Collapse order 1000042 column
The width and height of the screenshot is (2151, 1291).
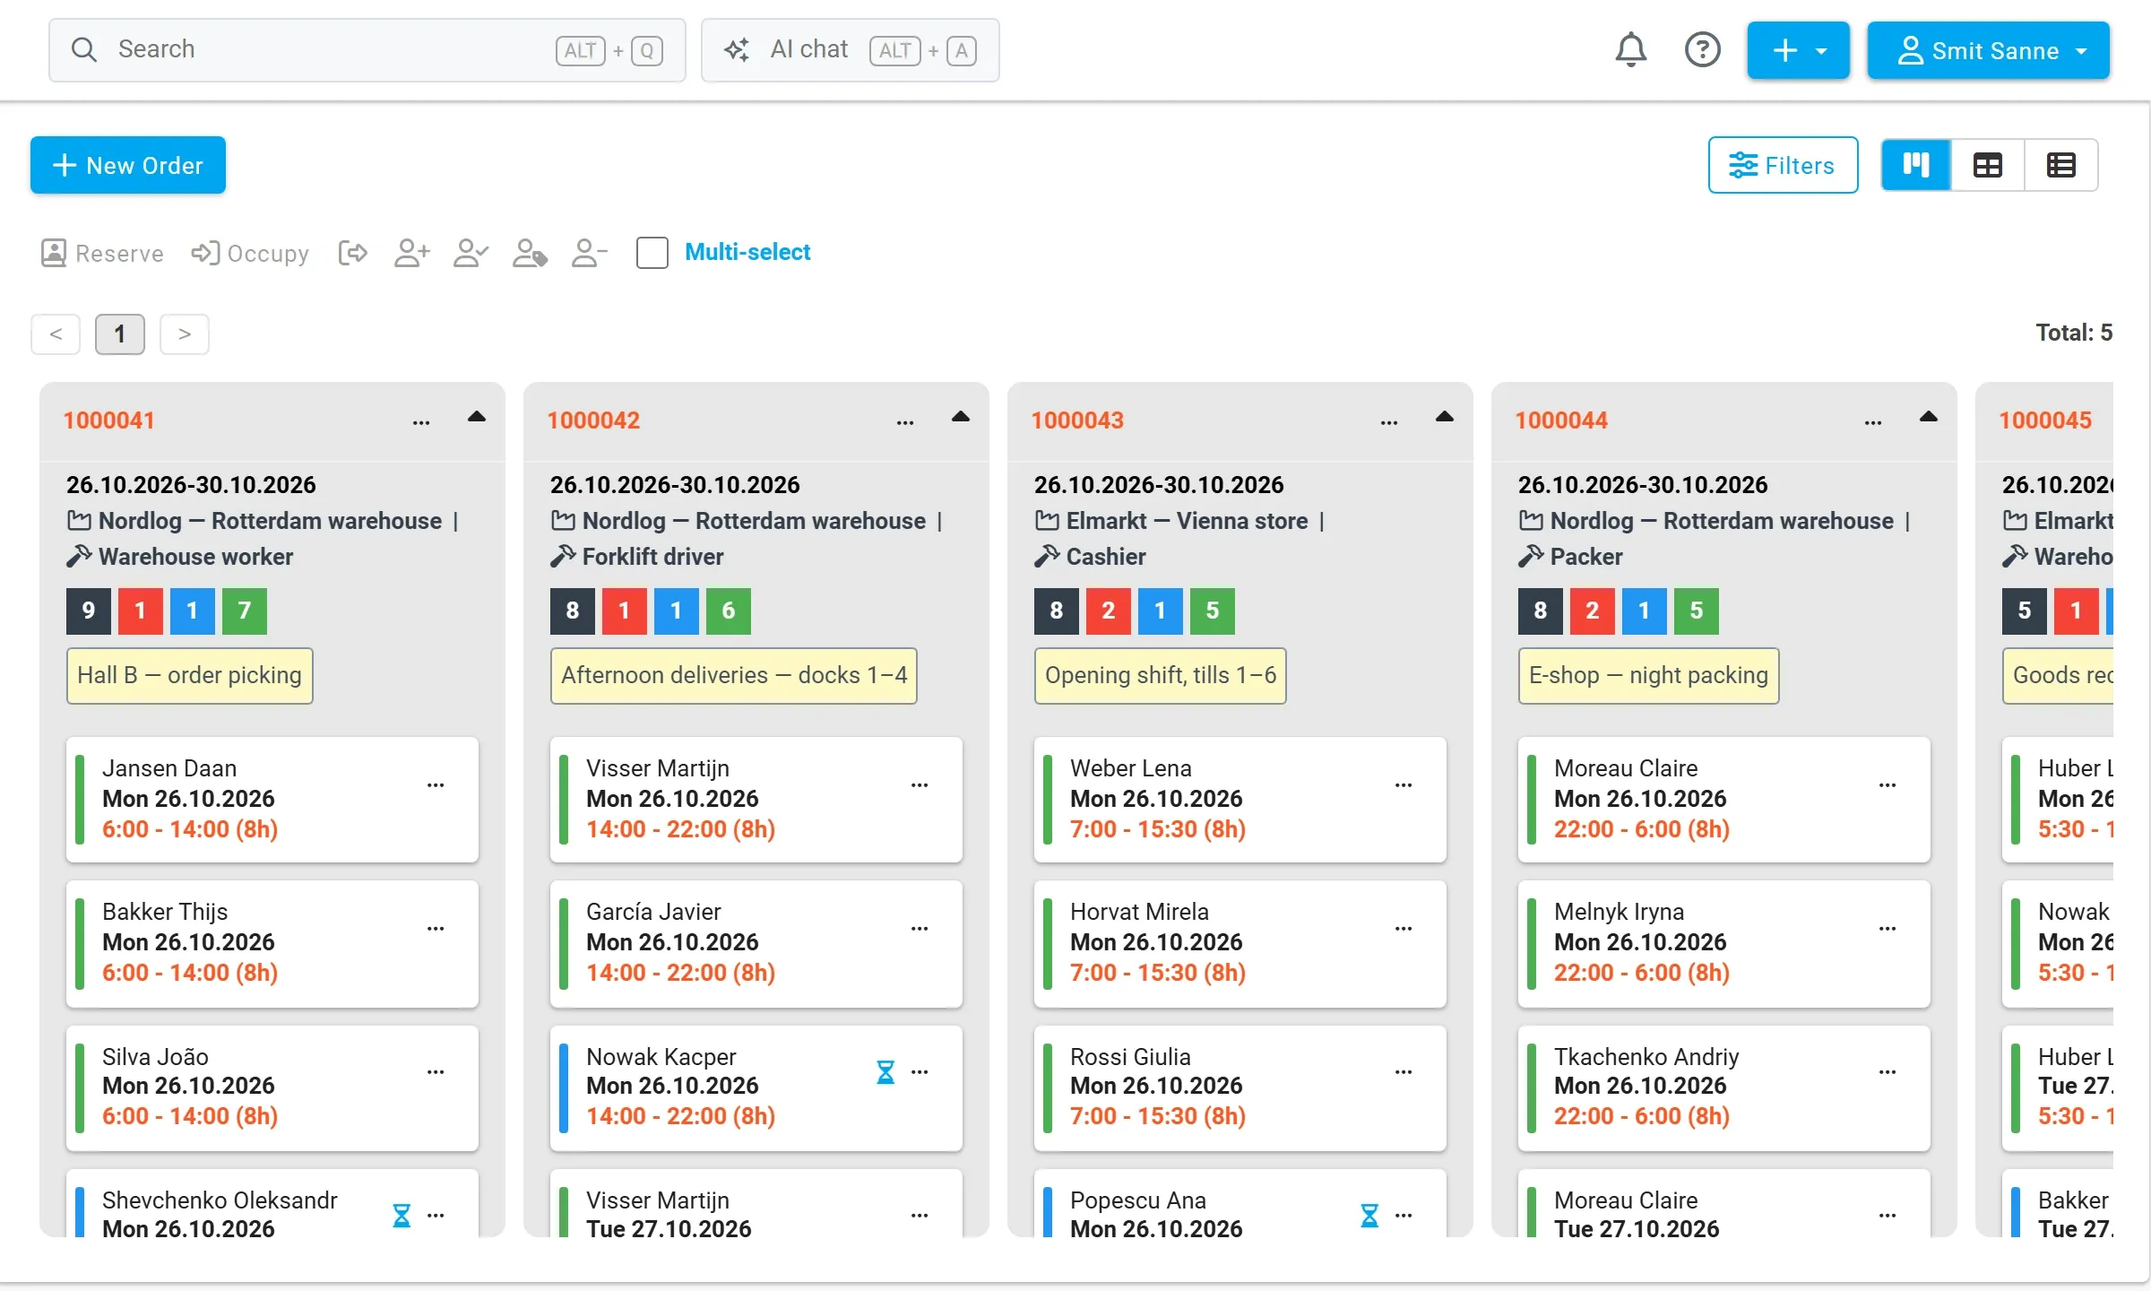tap(961, 417)
